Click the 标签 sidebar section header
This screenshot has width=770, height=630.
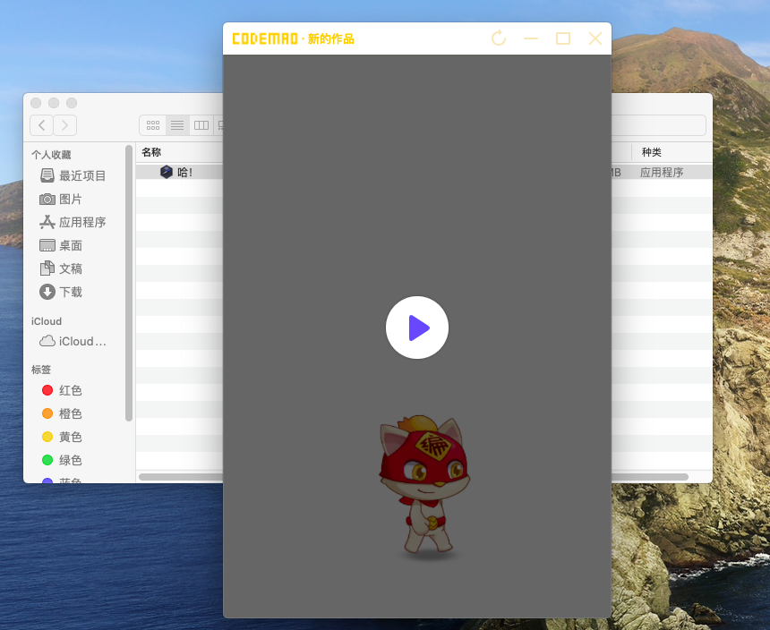[41, 370]
